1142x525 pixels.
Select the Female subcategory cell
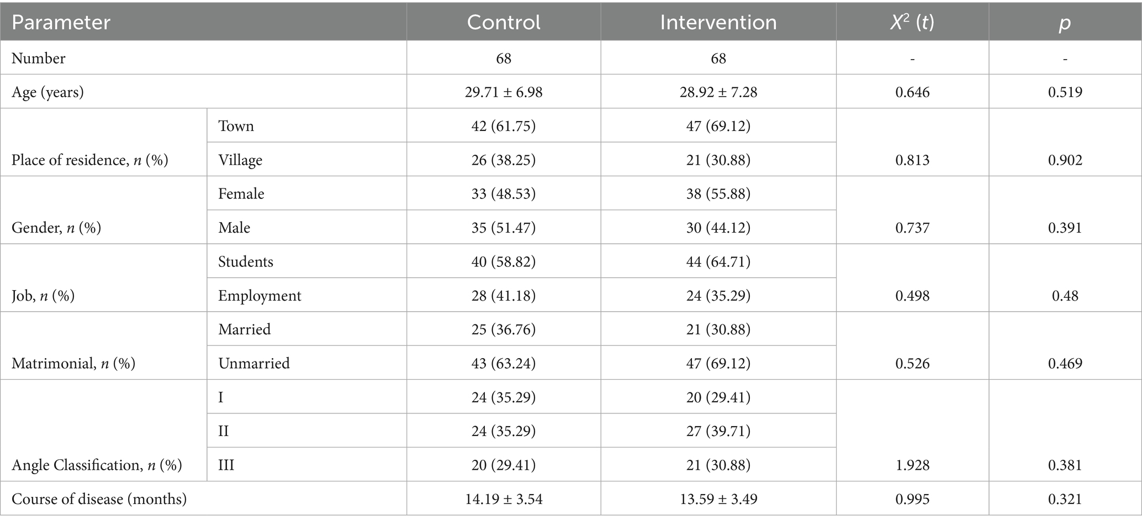pos(241,194)
